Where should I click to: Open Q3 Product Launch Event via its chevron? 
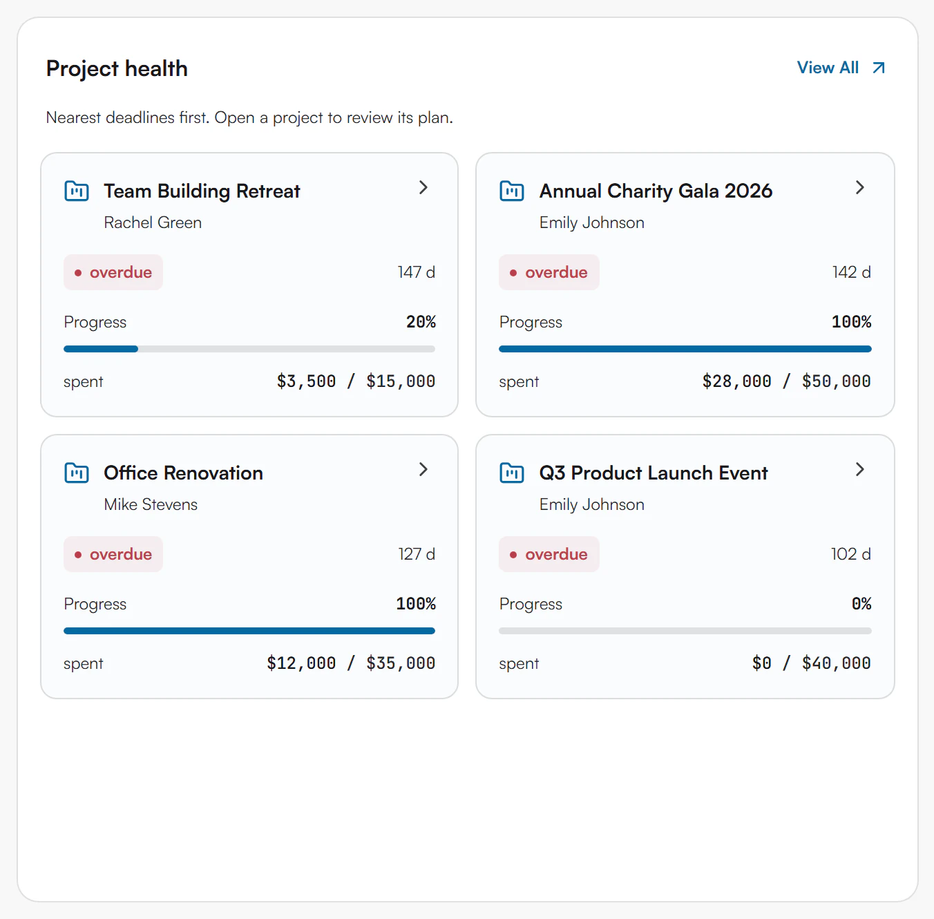pyautogui.click(x=859, y=469)
